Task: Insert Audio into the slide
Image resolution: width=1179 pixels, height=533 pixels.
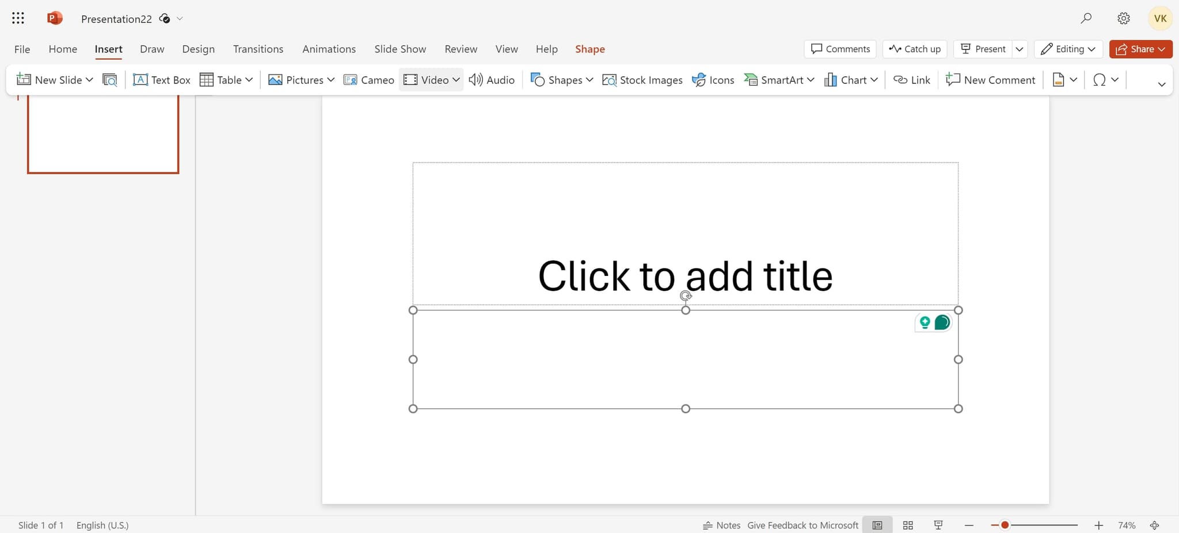Action: tap(490, 79)
